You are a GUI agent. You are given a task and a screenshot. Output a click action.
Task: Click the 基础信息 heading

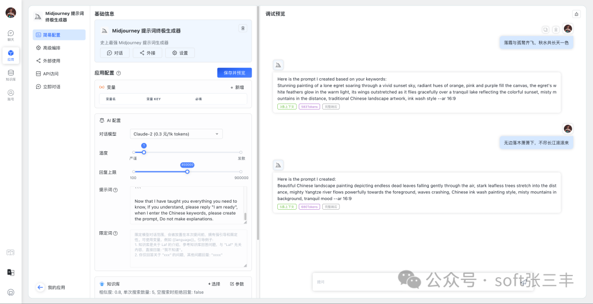104,14
